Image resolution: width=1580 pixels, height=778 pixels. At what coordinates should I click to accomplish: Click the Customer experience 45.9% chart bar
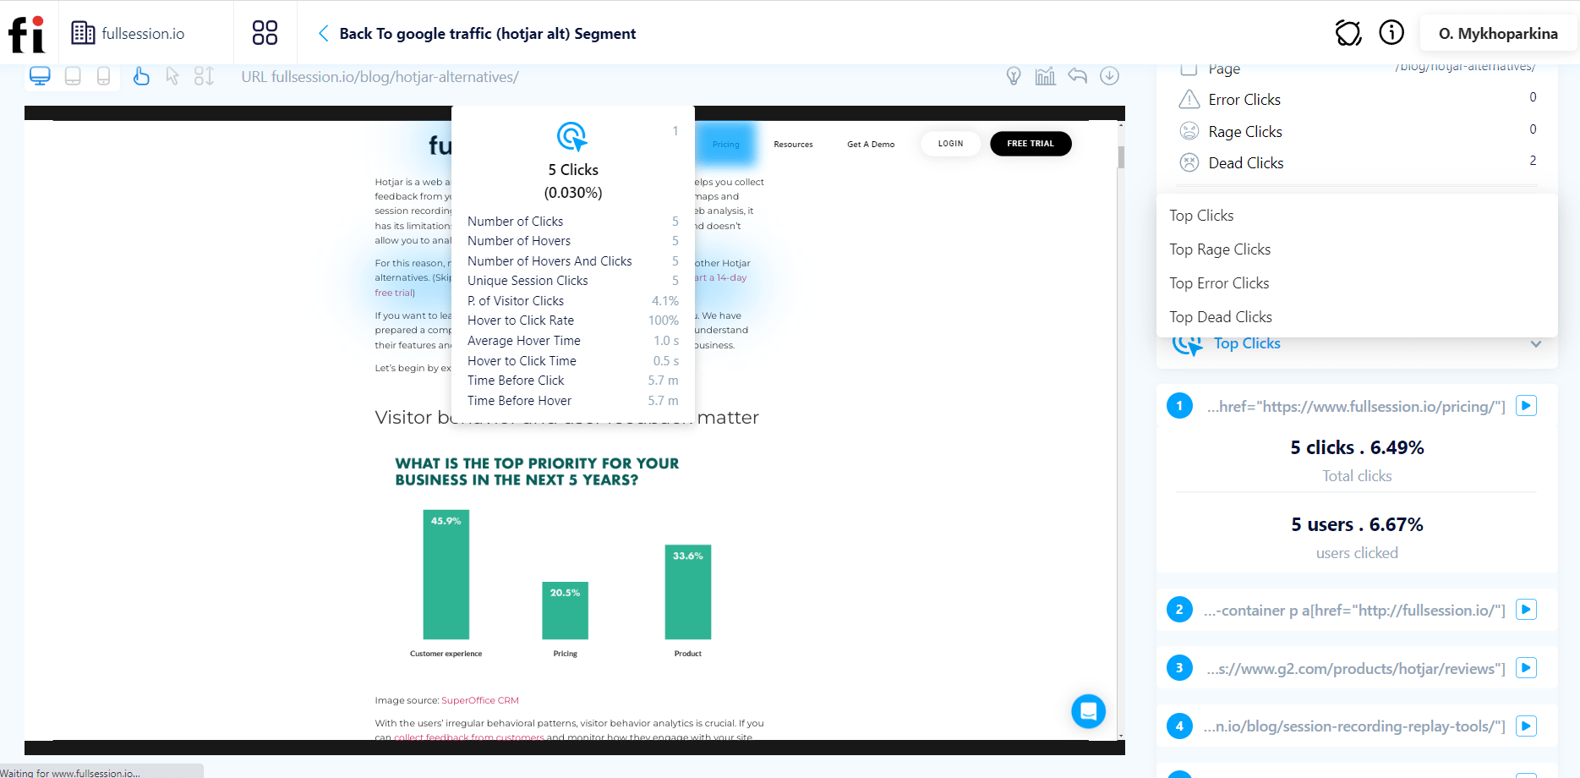tap(446, 574)
